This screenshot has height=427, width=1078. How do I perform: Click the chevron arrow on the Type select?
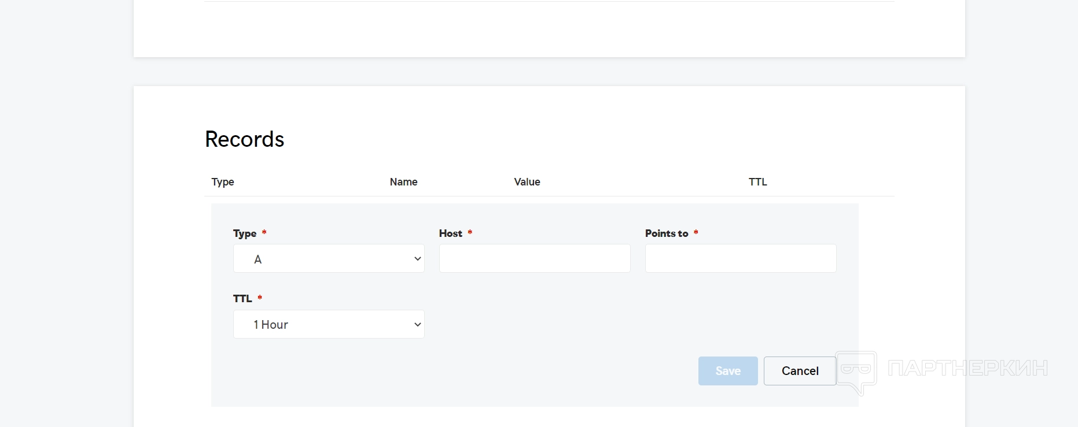pyautogui.click(x=417, y=259)
